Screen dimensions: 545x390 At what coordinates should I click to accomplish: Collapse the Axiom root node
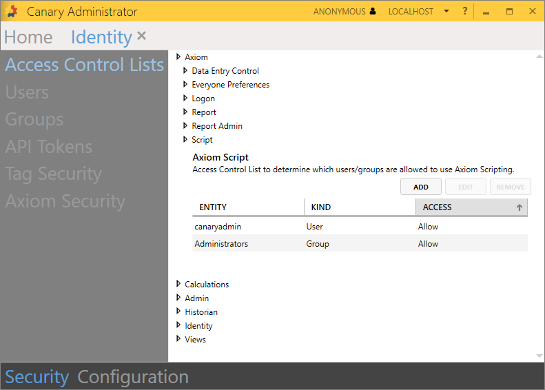(x=178, y=57)
